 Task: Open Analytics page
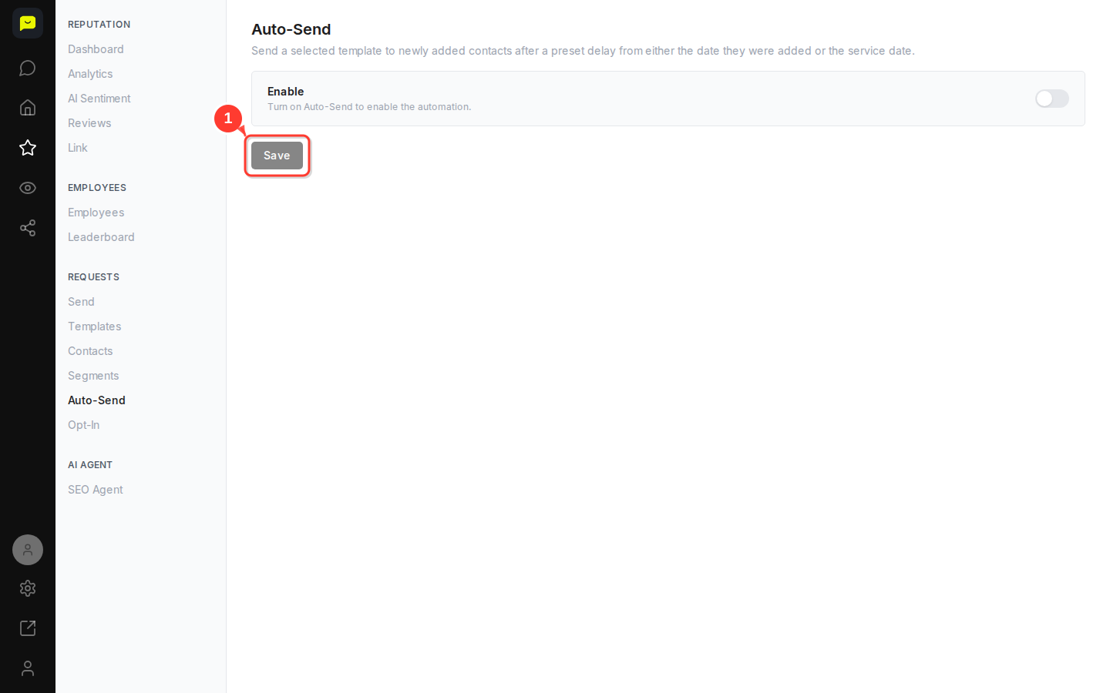coord(90,74)
